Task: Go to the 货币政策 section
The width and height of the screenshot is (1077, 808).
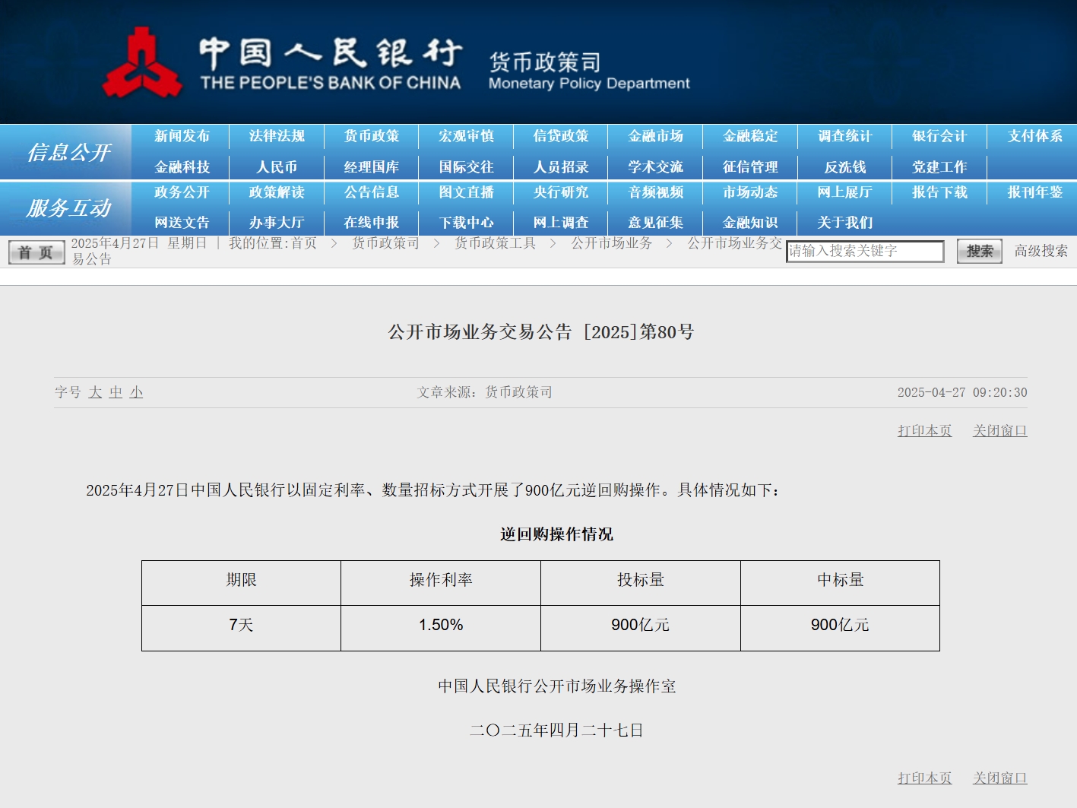Action: click(x=372, y=136)
